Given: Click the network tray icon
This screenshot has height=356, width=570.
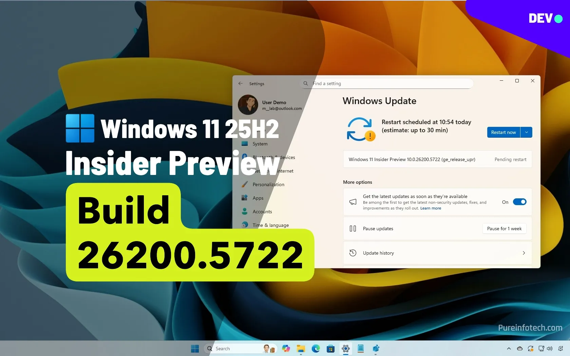Looking at the screenshot, I should (x=541, y=349).
